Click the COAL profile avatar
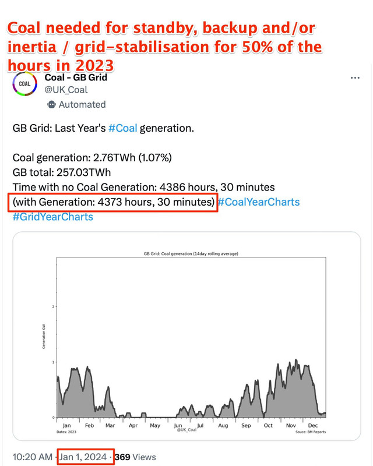Screen dimensions: 373x466 coord(26,84)
